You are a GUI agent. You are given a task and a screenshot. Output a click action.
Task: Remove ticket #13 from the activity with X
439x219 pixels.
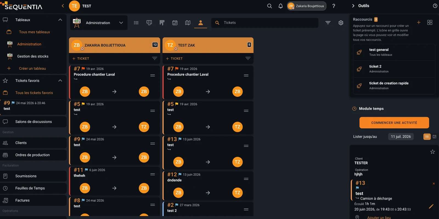pos(434,183)
